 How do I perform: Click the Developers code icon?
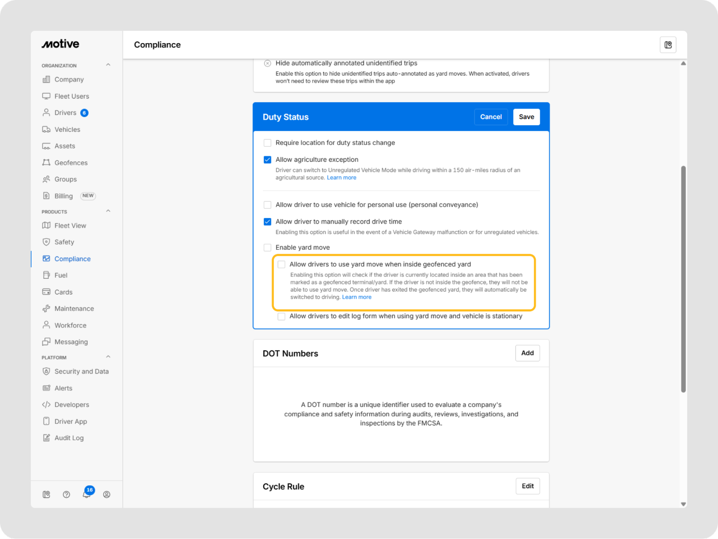46,405
